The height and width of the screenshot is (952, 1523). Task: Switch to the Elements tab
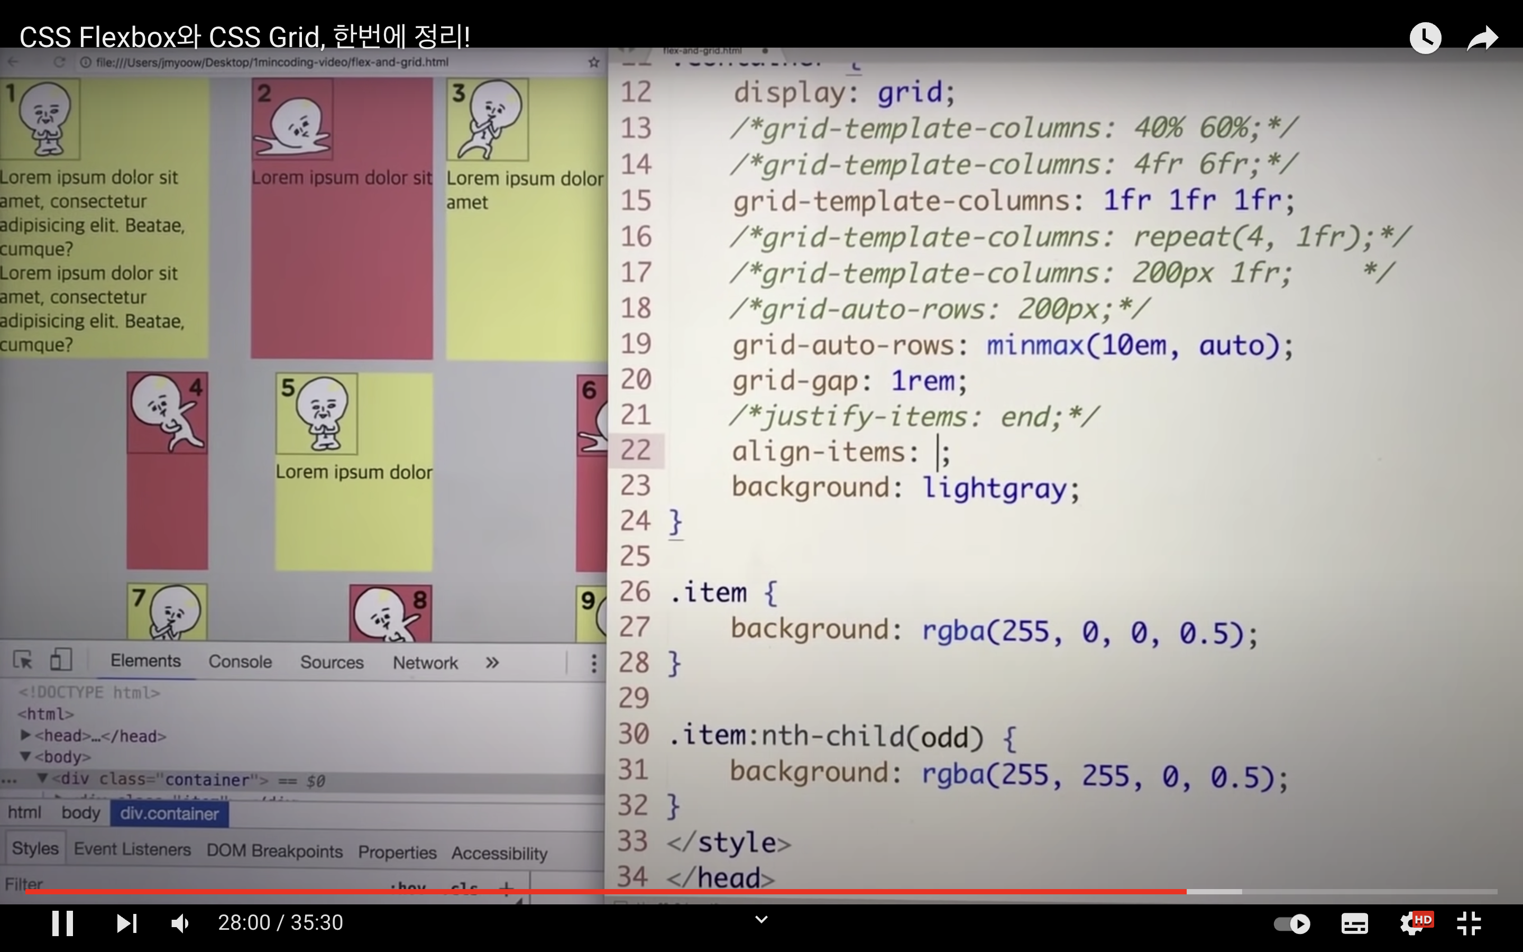[x=145, y=661]
